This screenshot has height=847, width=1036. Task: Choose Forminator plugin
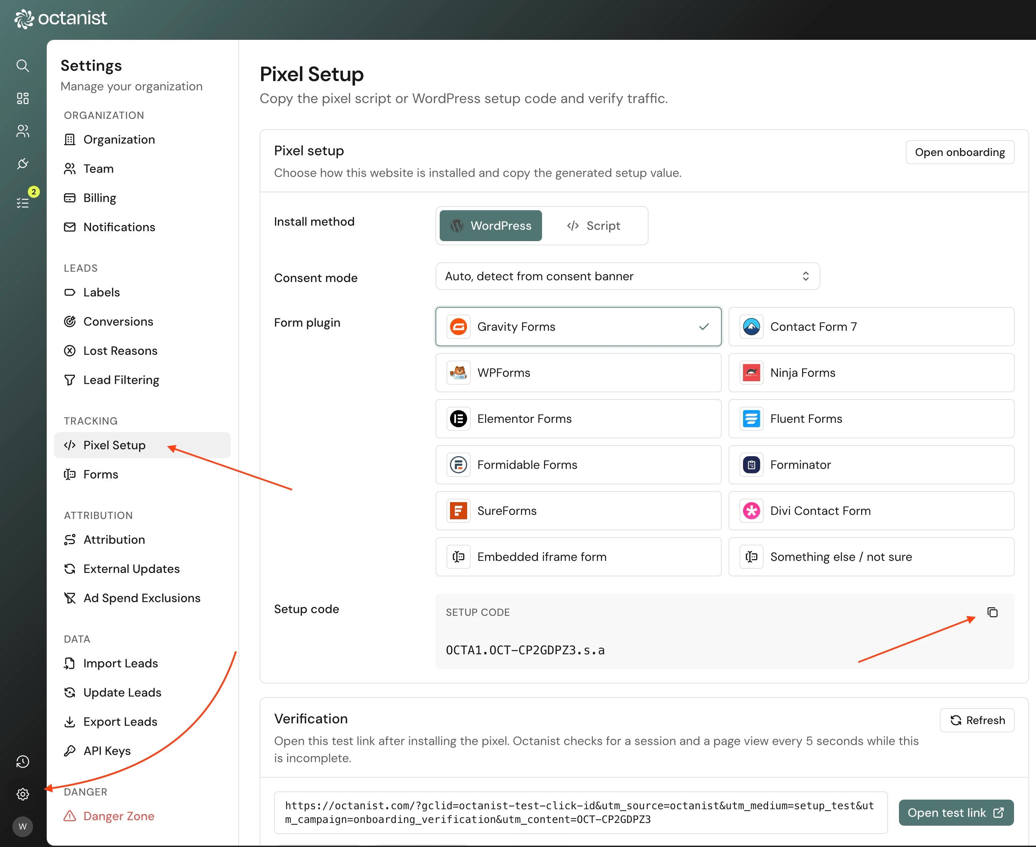tap(871, 464)
